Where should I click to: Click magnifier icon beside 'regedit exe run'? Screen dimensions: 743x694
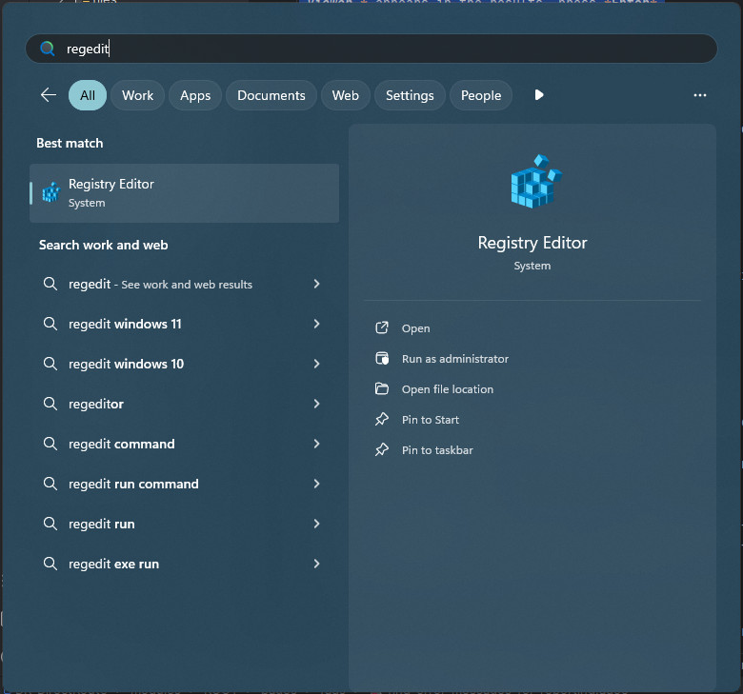pos(50,564)
